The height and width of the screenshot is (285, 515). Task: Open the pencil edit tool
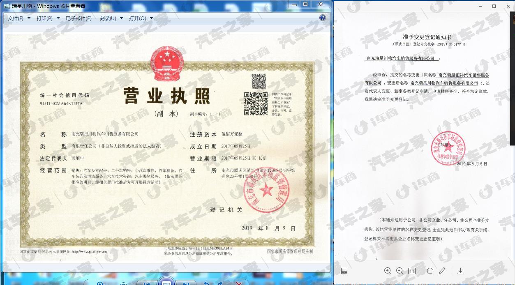coord(442,271)
